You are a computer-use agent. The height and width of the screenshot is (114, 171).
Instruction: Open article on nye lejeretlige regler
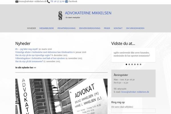(33, 55)
